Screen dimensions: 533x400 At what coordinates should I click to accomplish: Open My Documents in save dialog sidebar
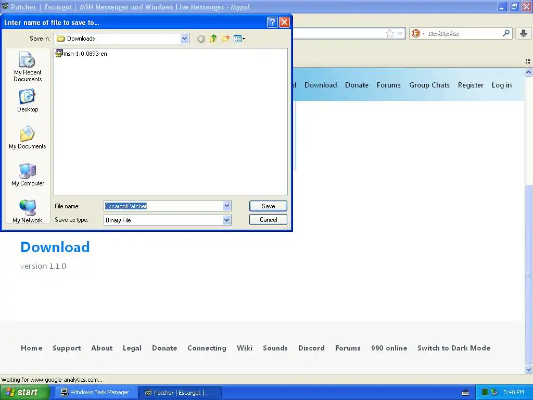click(28, 137)
